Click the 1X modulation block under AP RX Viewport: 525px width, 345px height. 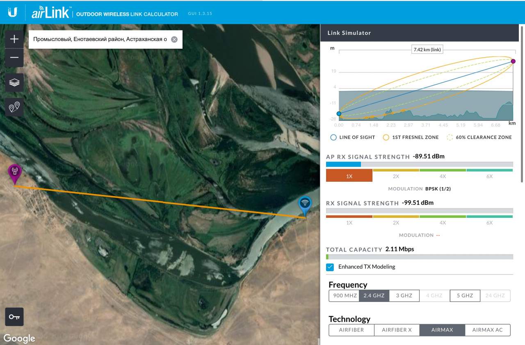349,176
